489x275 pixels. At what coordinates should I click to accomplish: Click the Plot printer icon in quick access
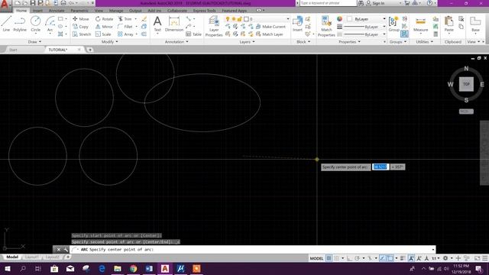tap(63, 3)
